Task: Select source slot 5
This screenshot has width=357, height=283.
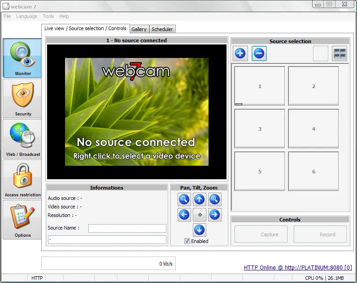Action: tap(260, 171)
